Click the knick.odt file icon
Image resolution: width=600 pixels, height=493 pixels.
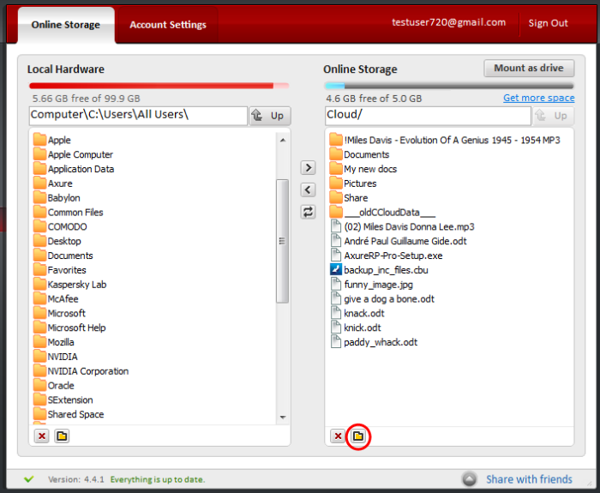(x=336, y=328)
